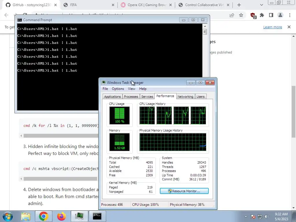Click the Commit (MB) value 3612 / 8189
The height and width of the screenshot is (222, 296).
pos(198,179)
